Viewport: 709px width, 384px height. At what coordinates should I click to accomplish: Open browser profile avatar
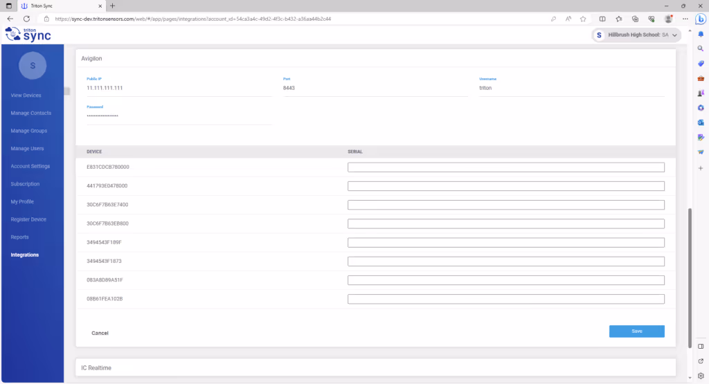[x=668, y=19]
